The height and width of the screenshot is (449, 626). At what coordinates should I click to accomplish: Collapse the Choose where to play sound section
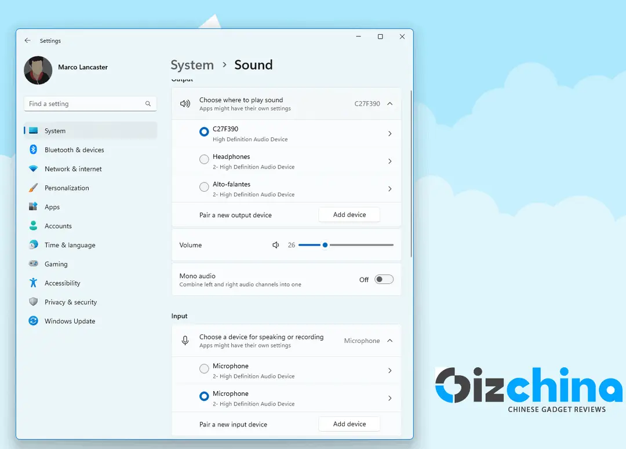(x=390, y=104)
